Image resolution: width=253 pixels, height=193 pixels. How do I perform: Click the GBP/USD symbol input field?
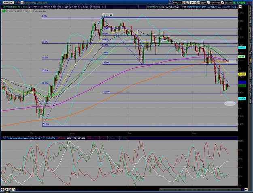[8, 2]
